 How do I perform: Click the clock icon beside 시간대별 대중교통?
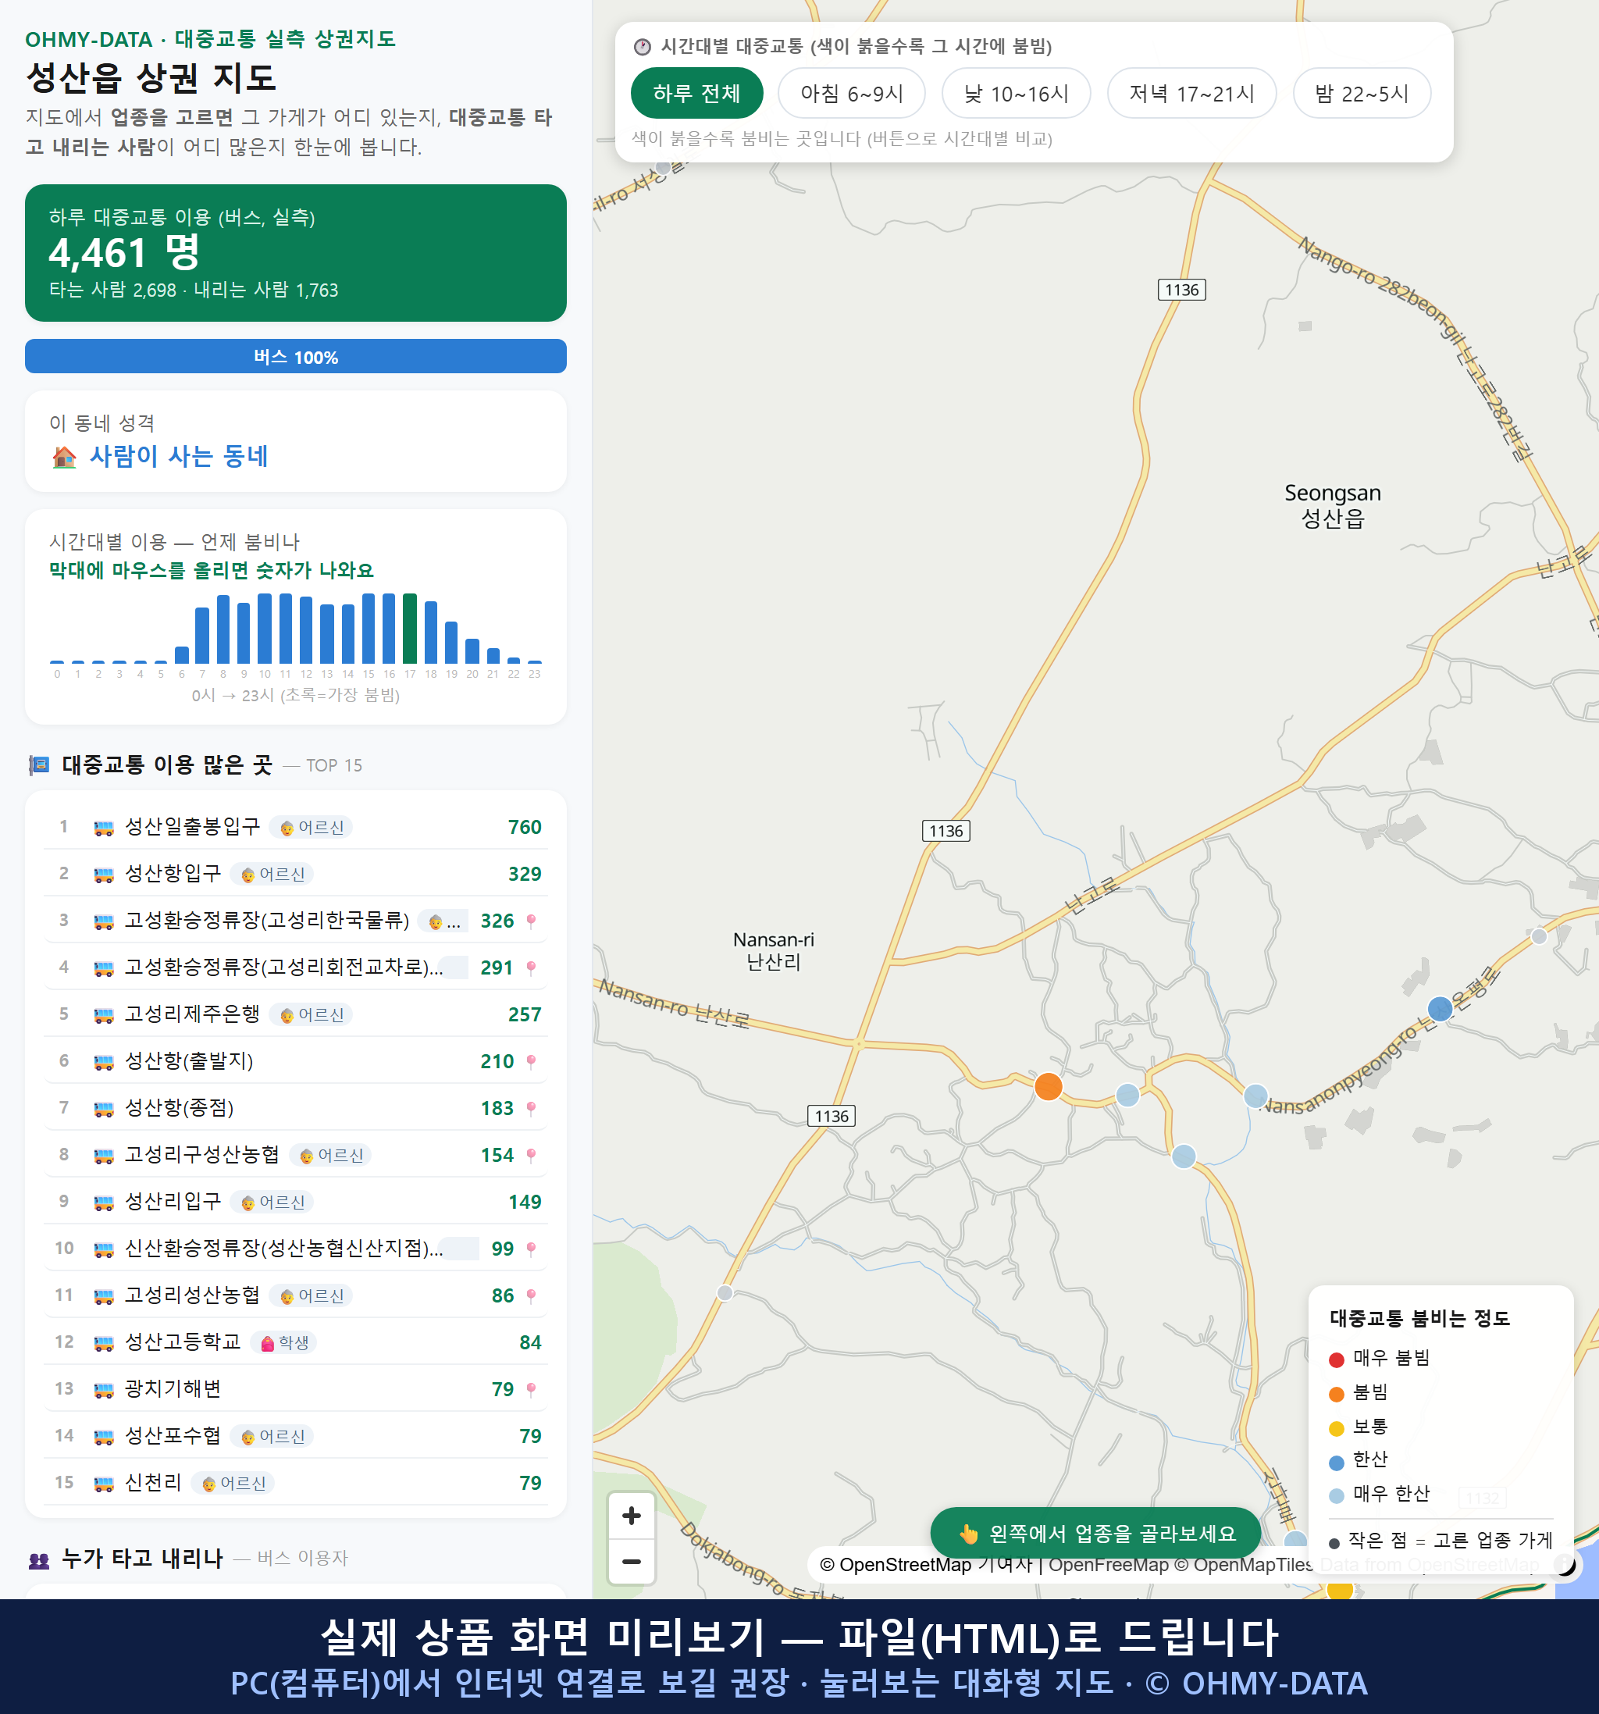(643, 47)
